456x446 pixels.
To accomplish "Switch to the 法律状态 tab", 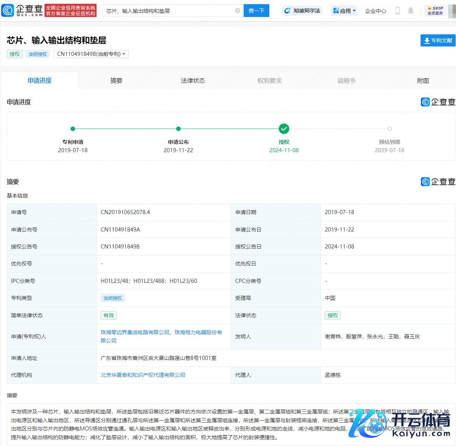I will pyautogui.click(x=193, y=80).
